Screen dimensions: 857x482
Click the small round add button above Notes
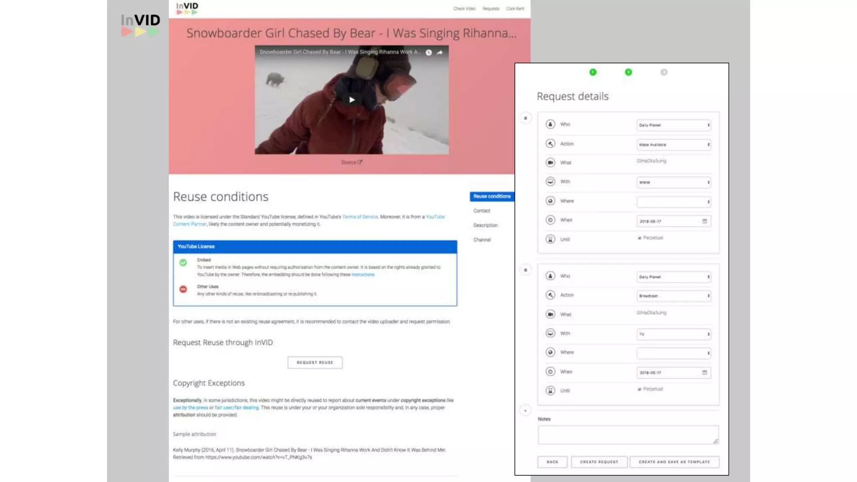525,410
